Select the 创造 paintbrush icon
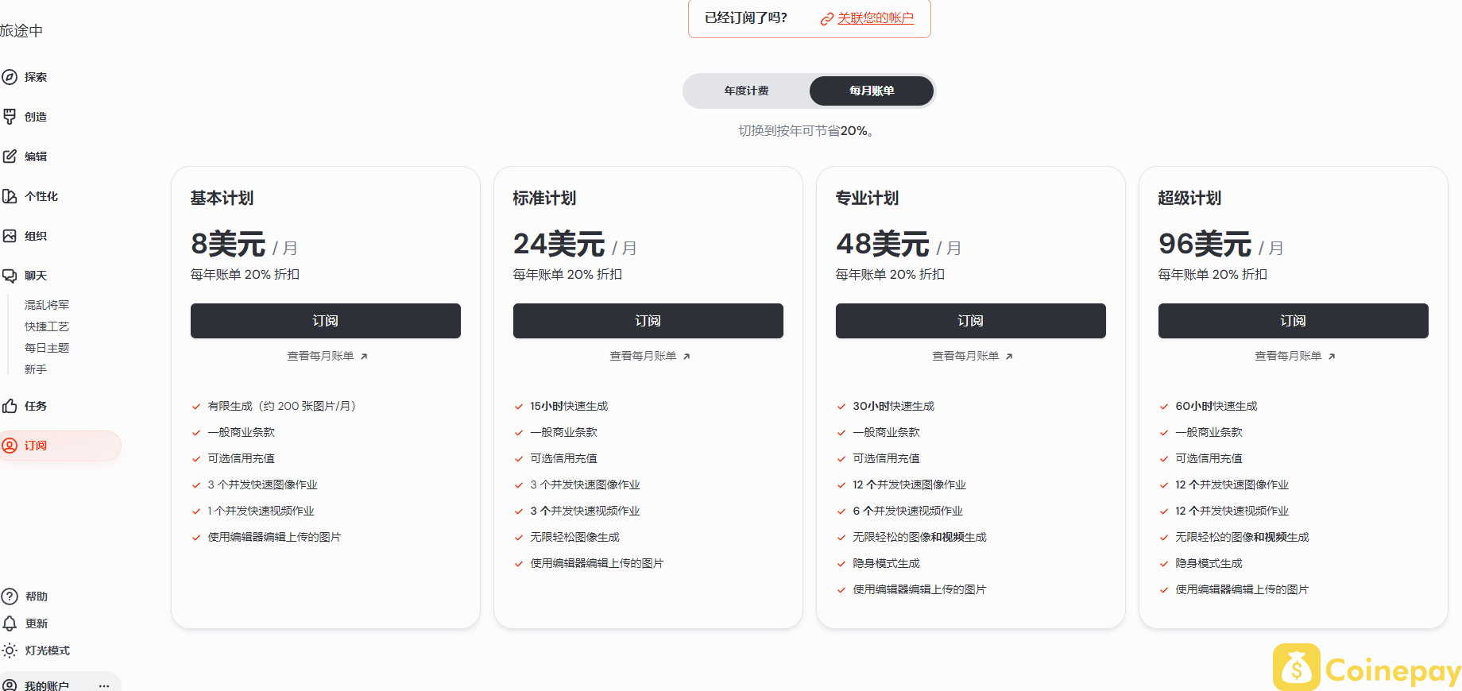1462x691 pixels. click(x=10, y=117)
